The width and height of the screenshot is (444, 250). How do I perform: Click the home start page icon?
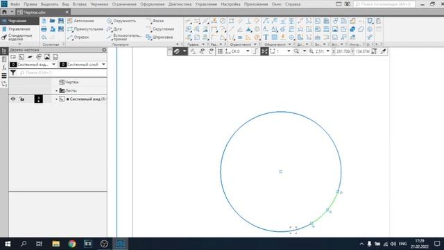tap(4, 12)
